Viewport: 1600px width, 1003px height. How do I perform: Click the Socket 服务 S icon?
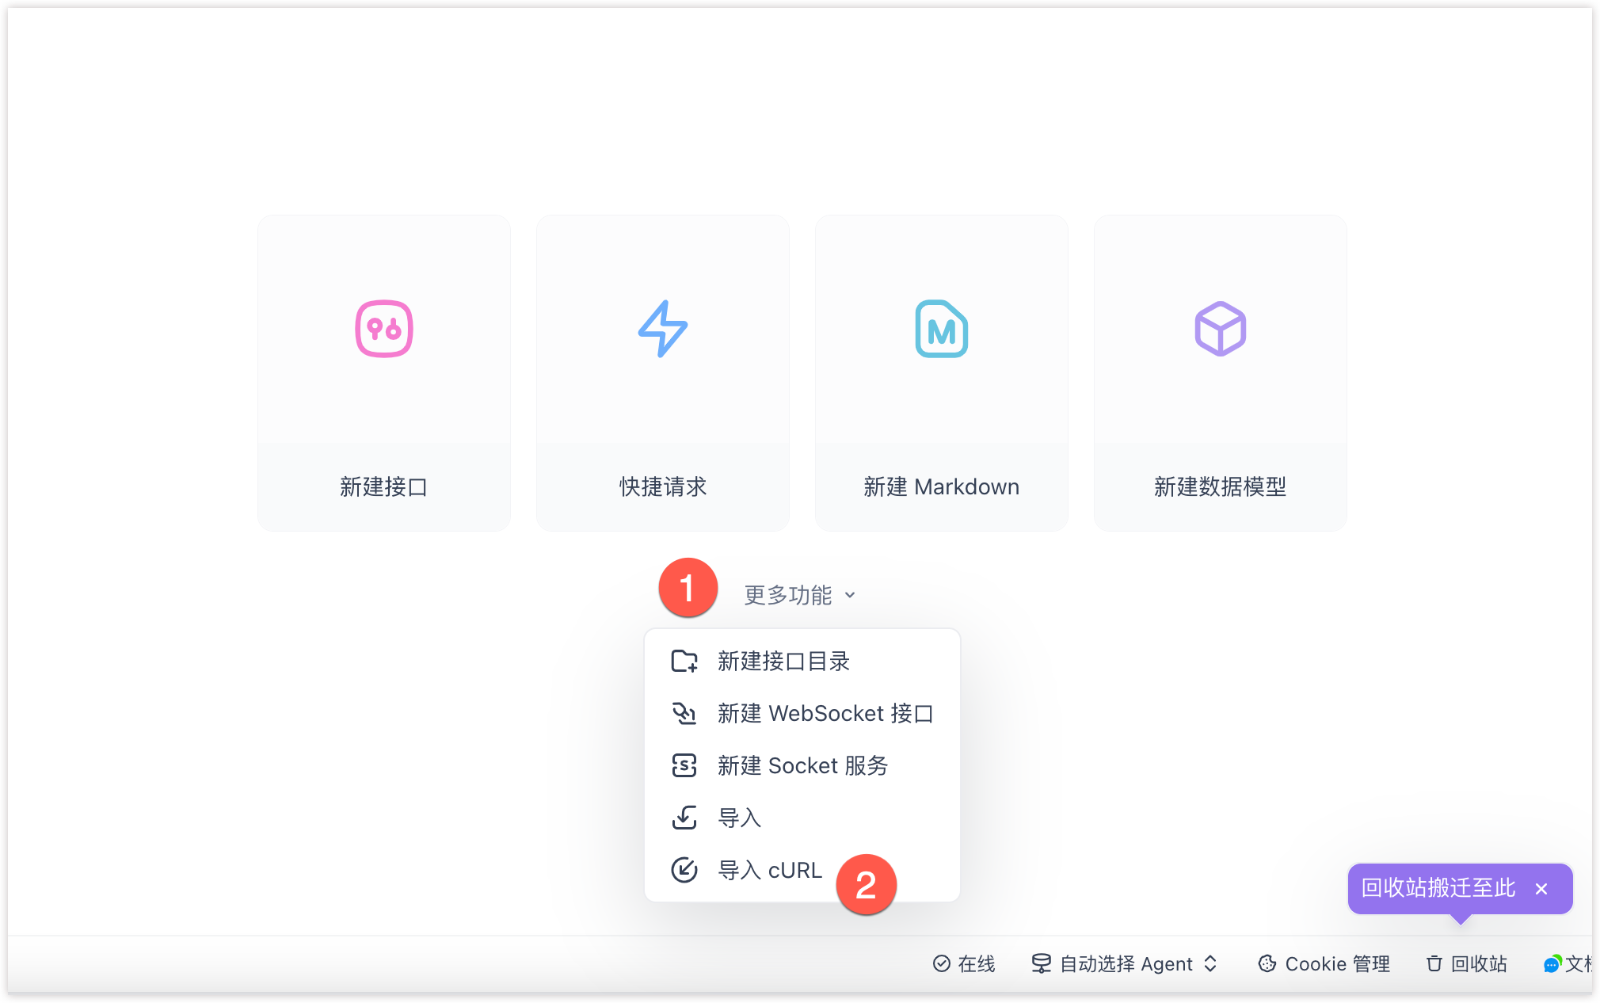(x=684, y=765)
